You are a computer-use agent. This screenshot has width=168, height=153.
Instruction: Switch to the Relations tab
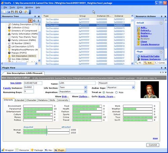pyautogui.click(x=43, y=100)
